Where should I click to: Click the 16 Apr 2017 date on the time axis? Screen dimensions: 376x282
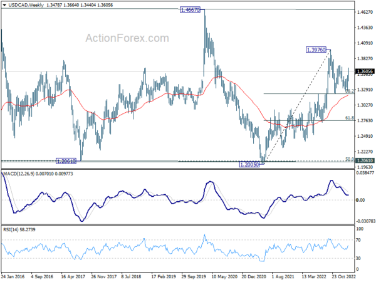click(73, 276)
